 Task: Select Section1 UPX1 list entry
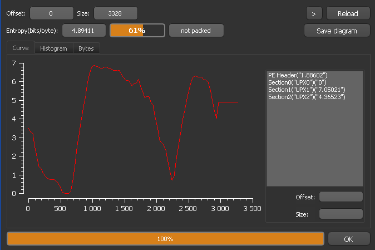pyautogui.click(x=307, y=90)
